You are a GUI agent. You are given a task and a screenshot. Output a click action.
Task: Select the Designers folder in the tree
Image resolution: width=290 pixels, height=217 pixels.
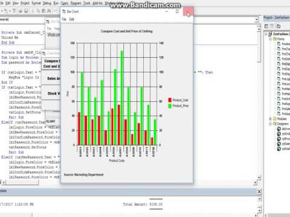(x=283, y=124)
